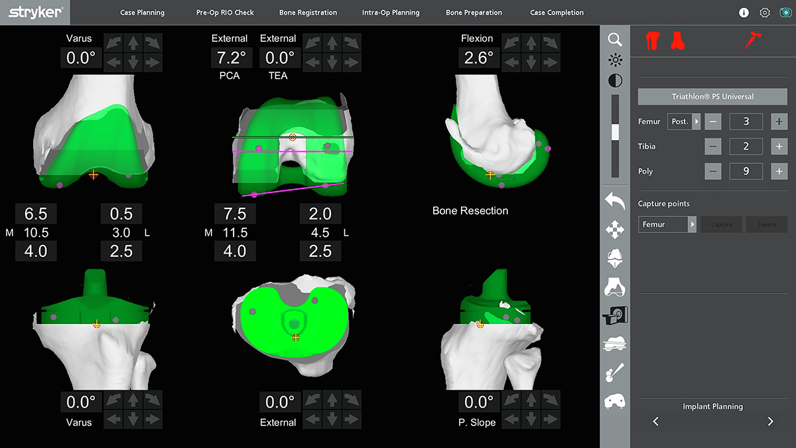Decrease Femur size with minus button

pos(713,121)
